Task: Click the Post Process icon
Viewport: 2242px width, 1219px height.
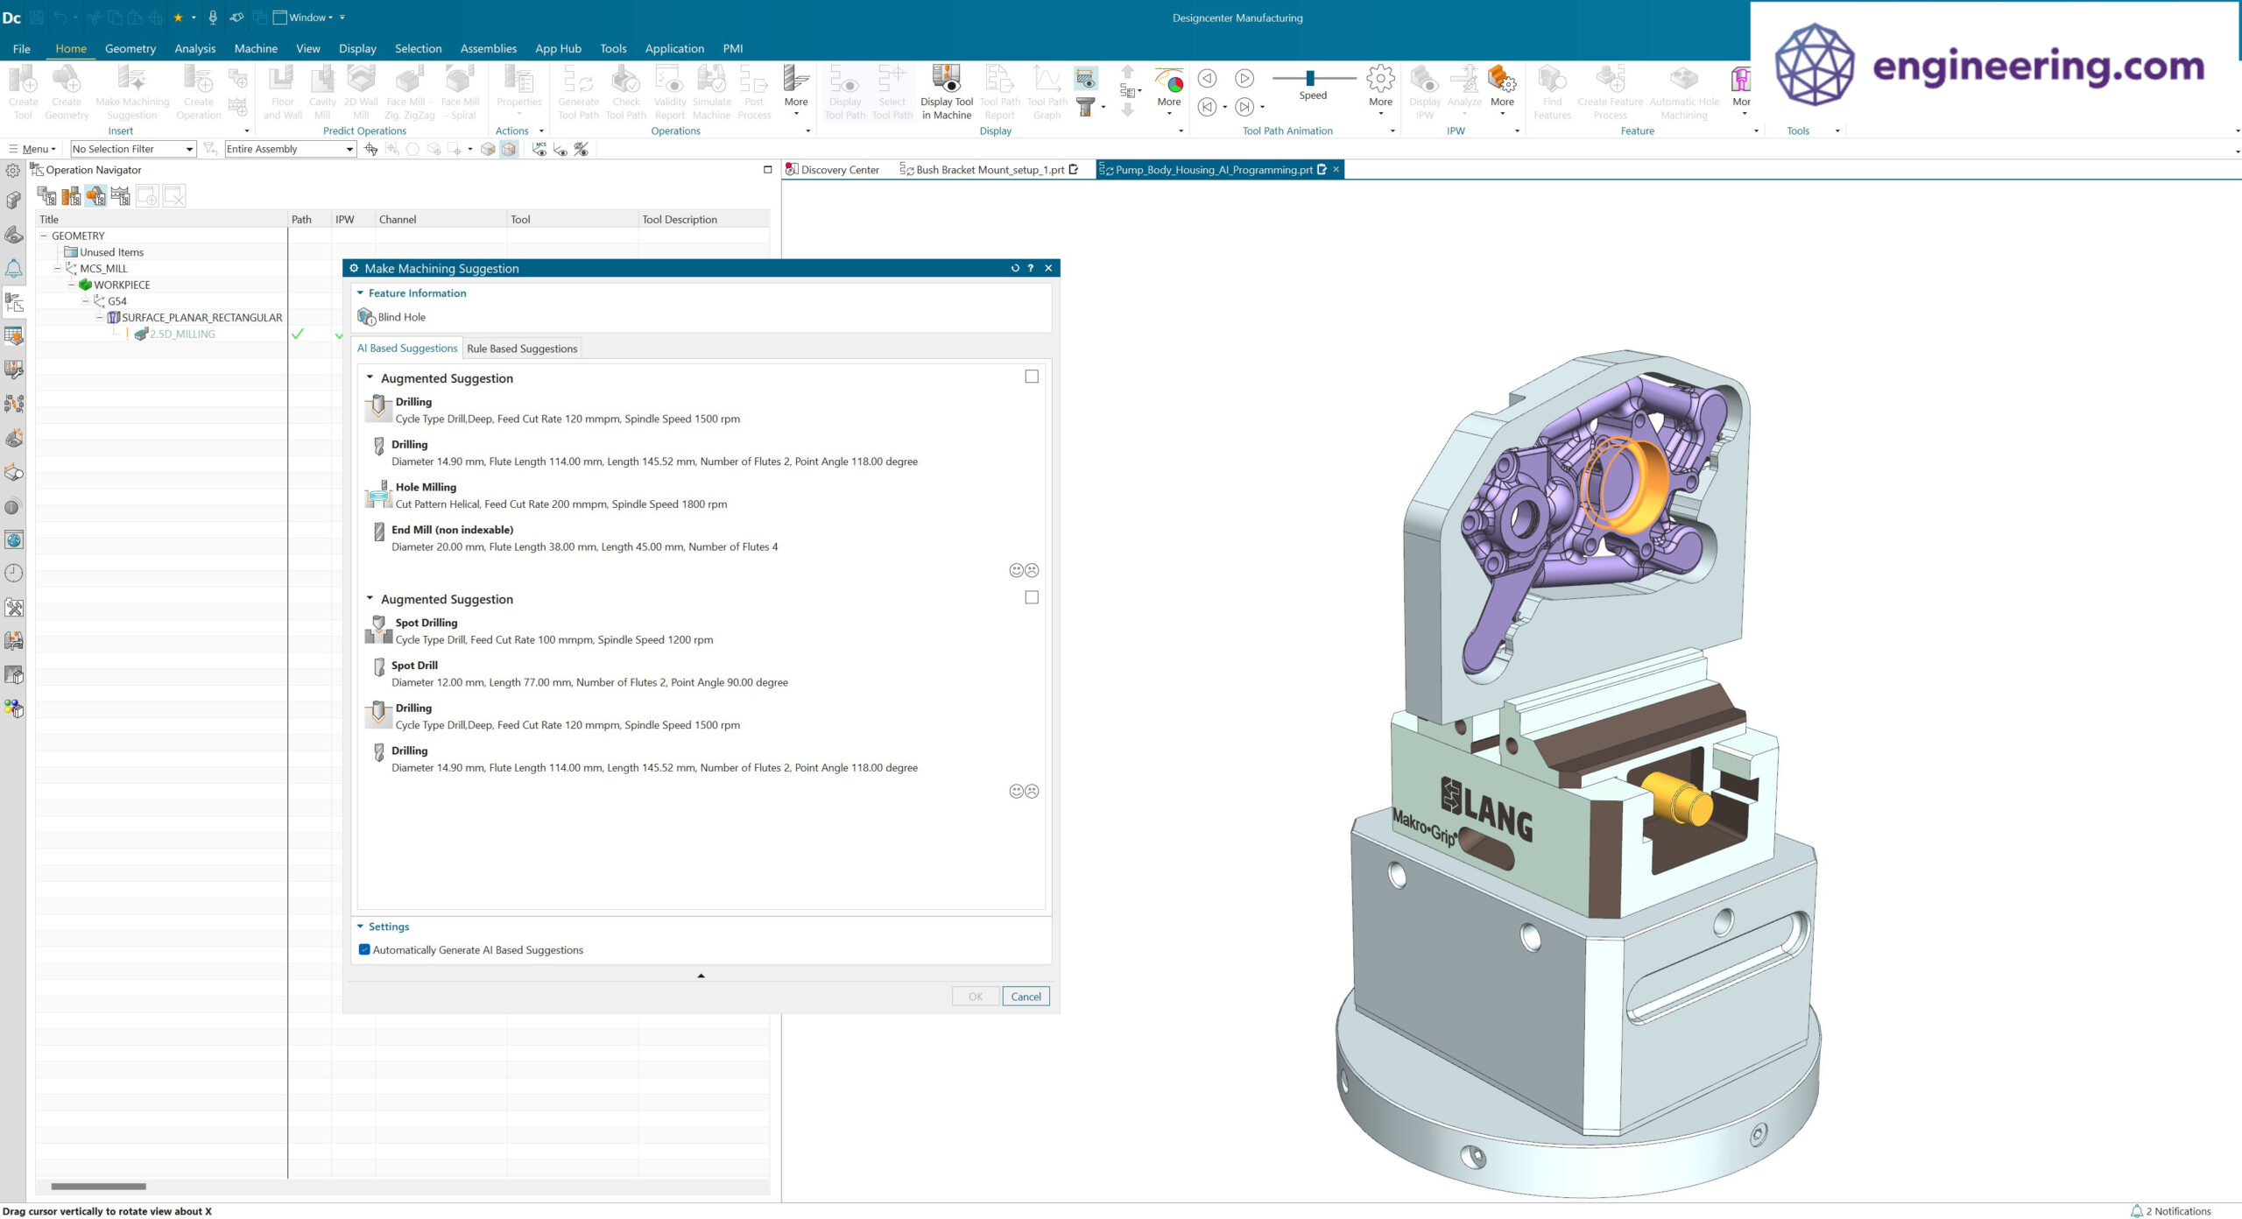Action: (753, 88)
